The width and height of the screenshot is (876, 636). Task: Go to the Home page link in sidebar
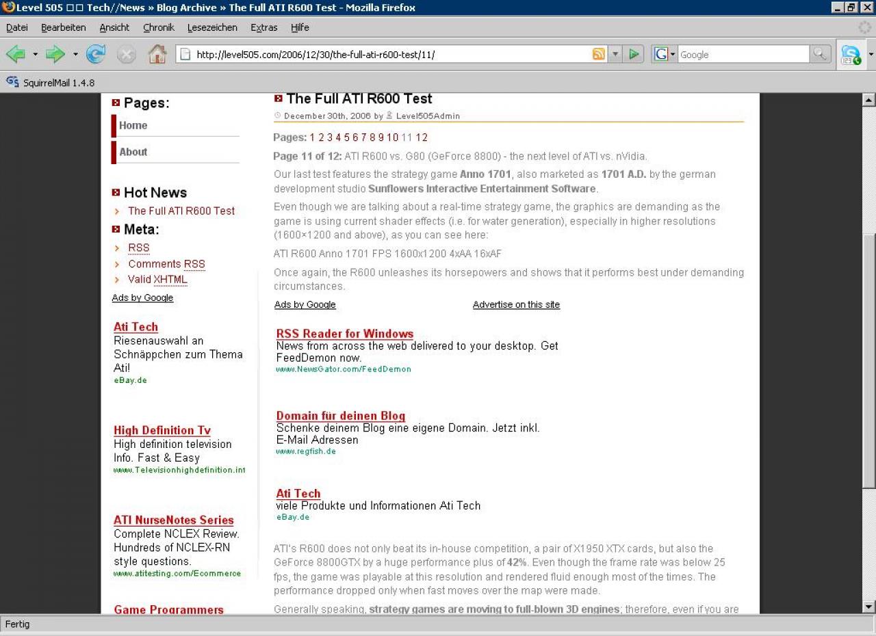133,125
